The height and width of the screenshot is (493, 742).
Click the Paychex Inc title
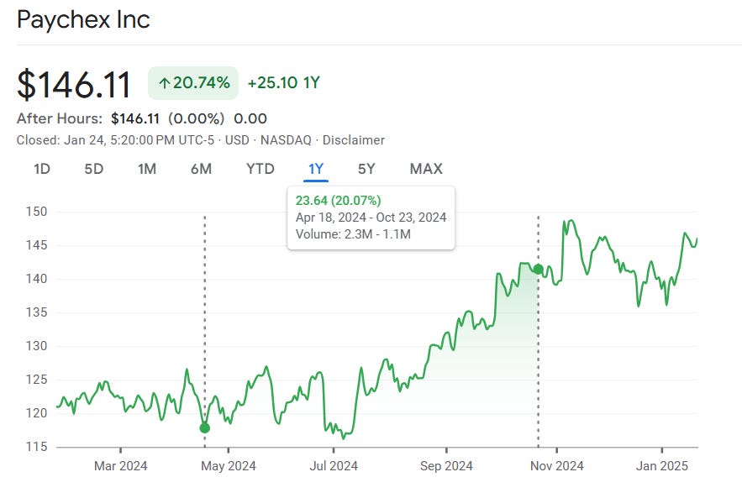83,20
